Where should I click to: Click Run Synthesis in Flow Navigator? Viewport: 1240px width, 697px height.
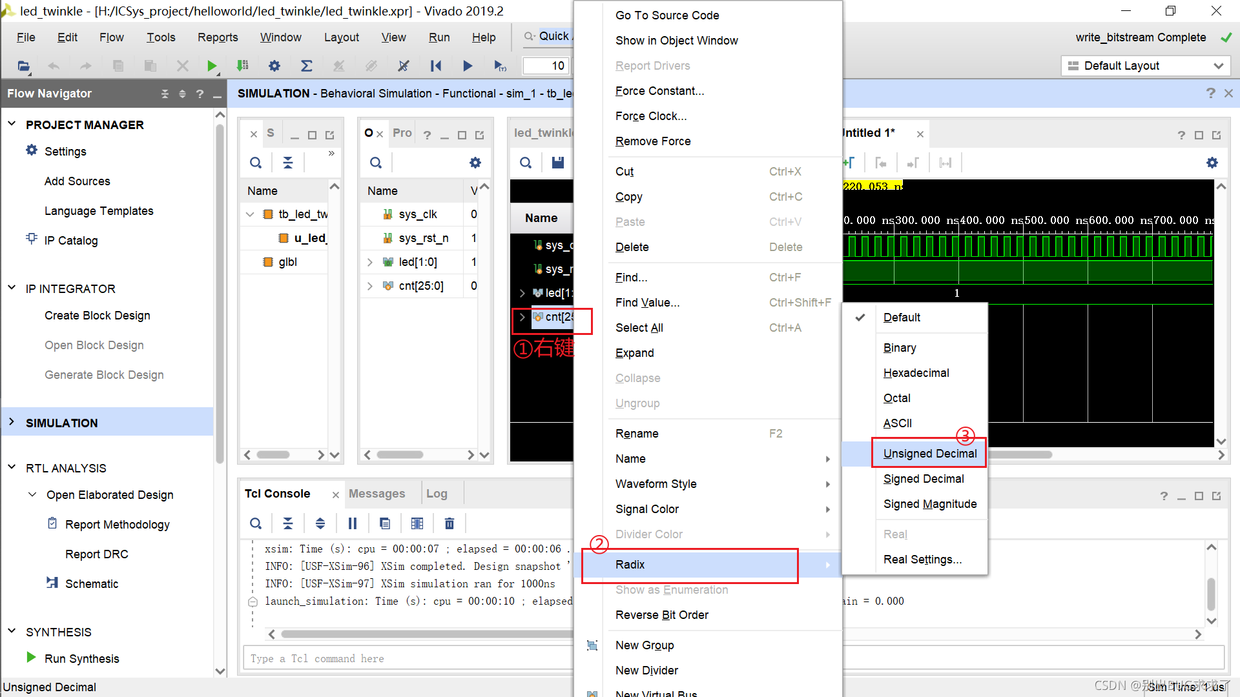point(82,658)
